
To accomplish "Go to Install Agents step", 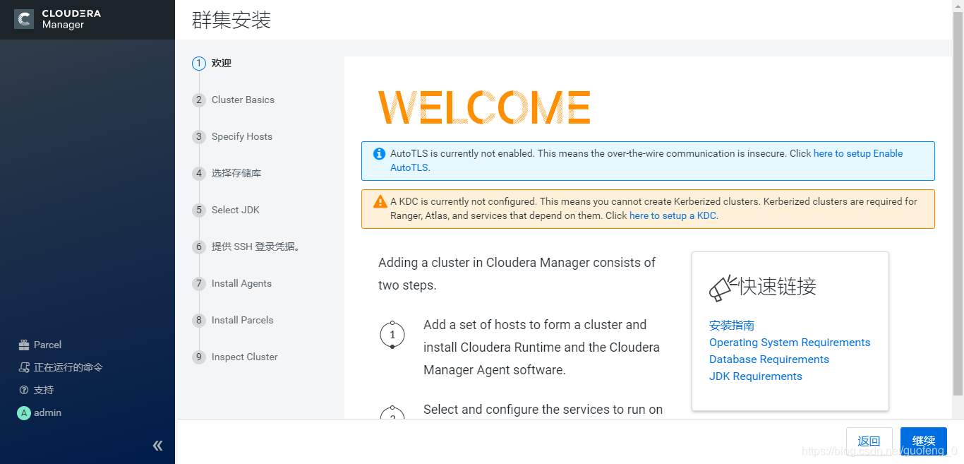I will pyautogui.click(x=241, y=283).
